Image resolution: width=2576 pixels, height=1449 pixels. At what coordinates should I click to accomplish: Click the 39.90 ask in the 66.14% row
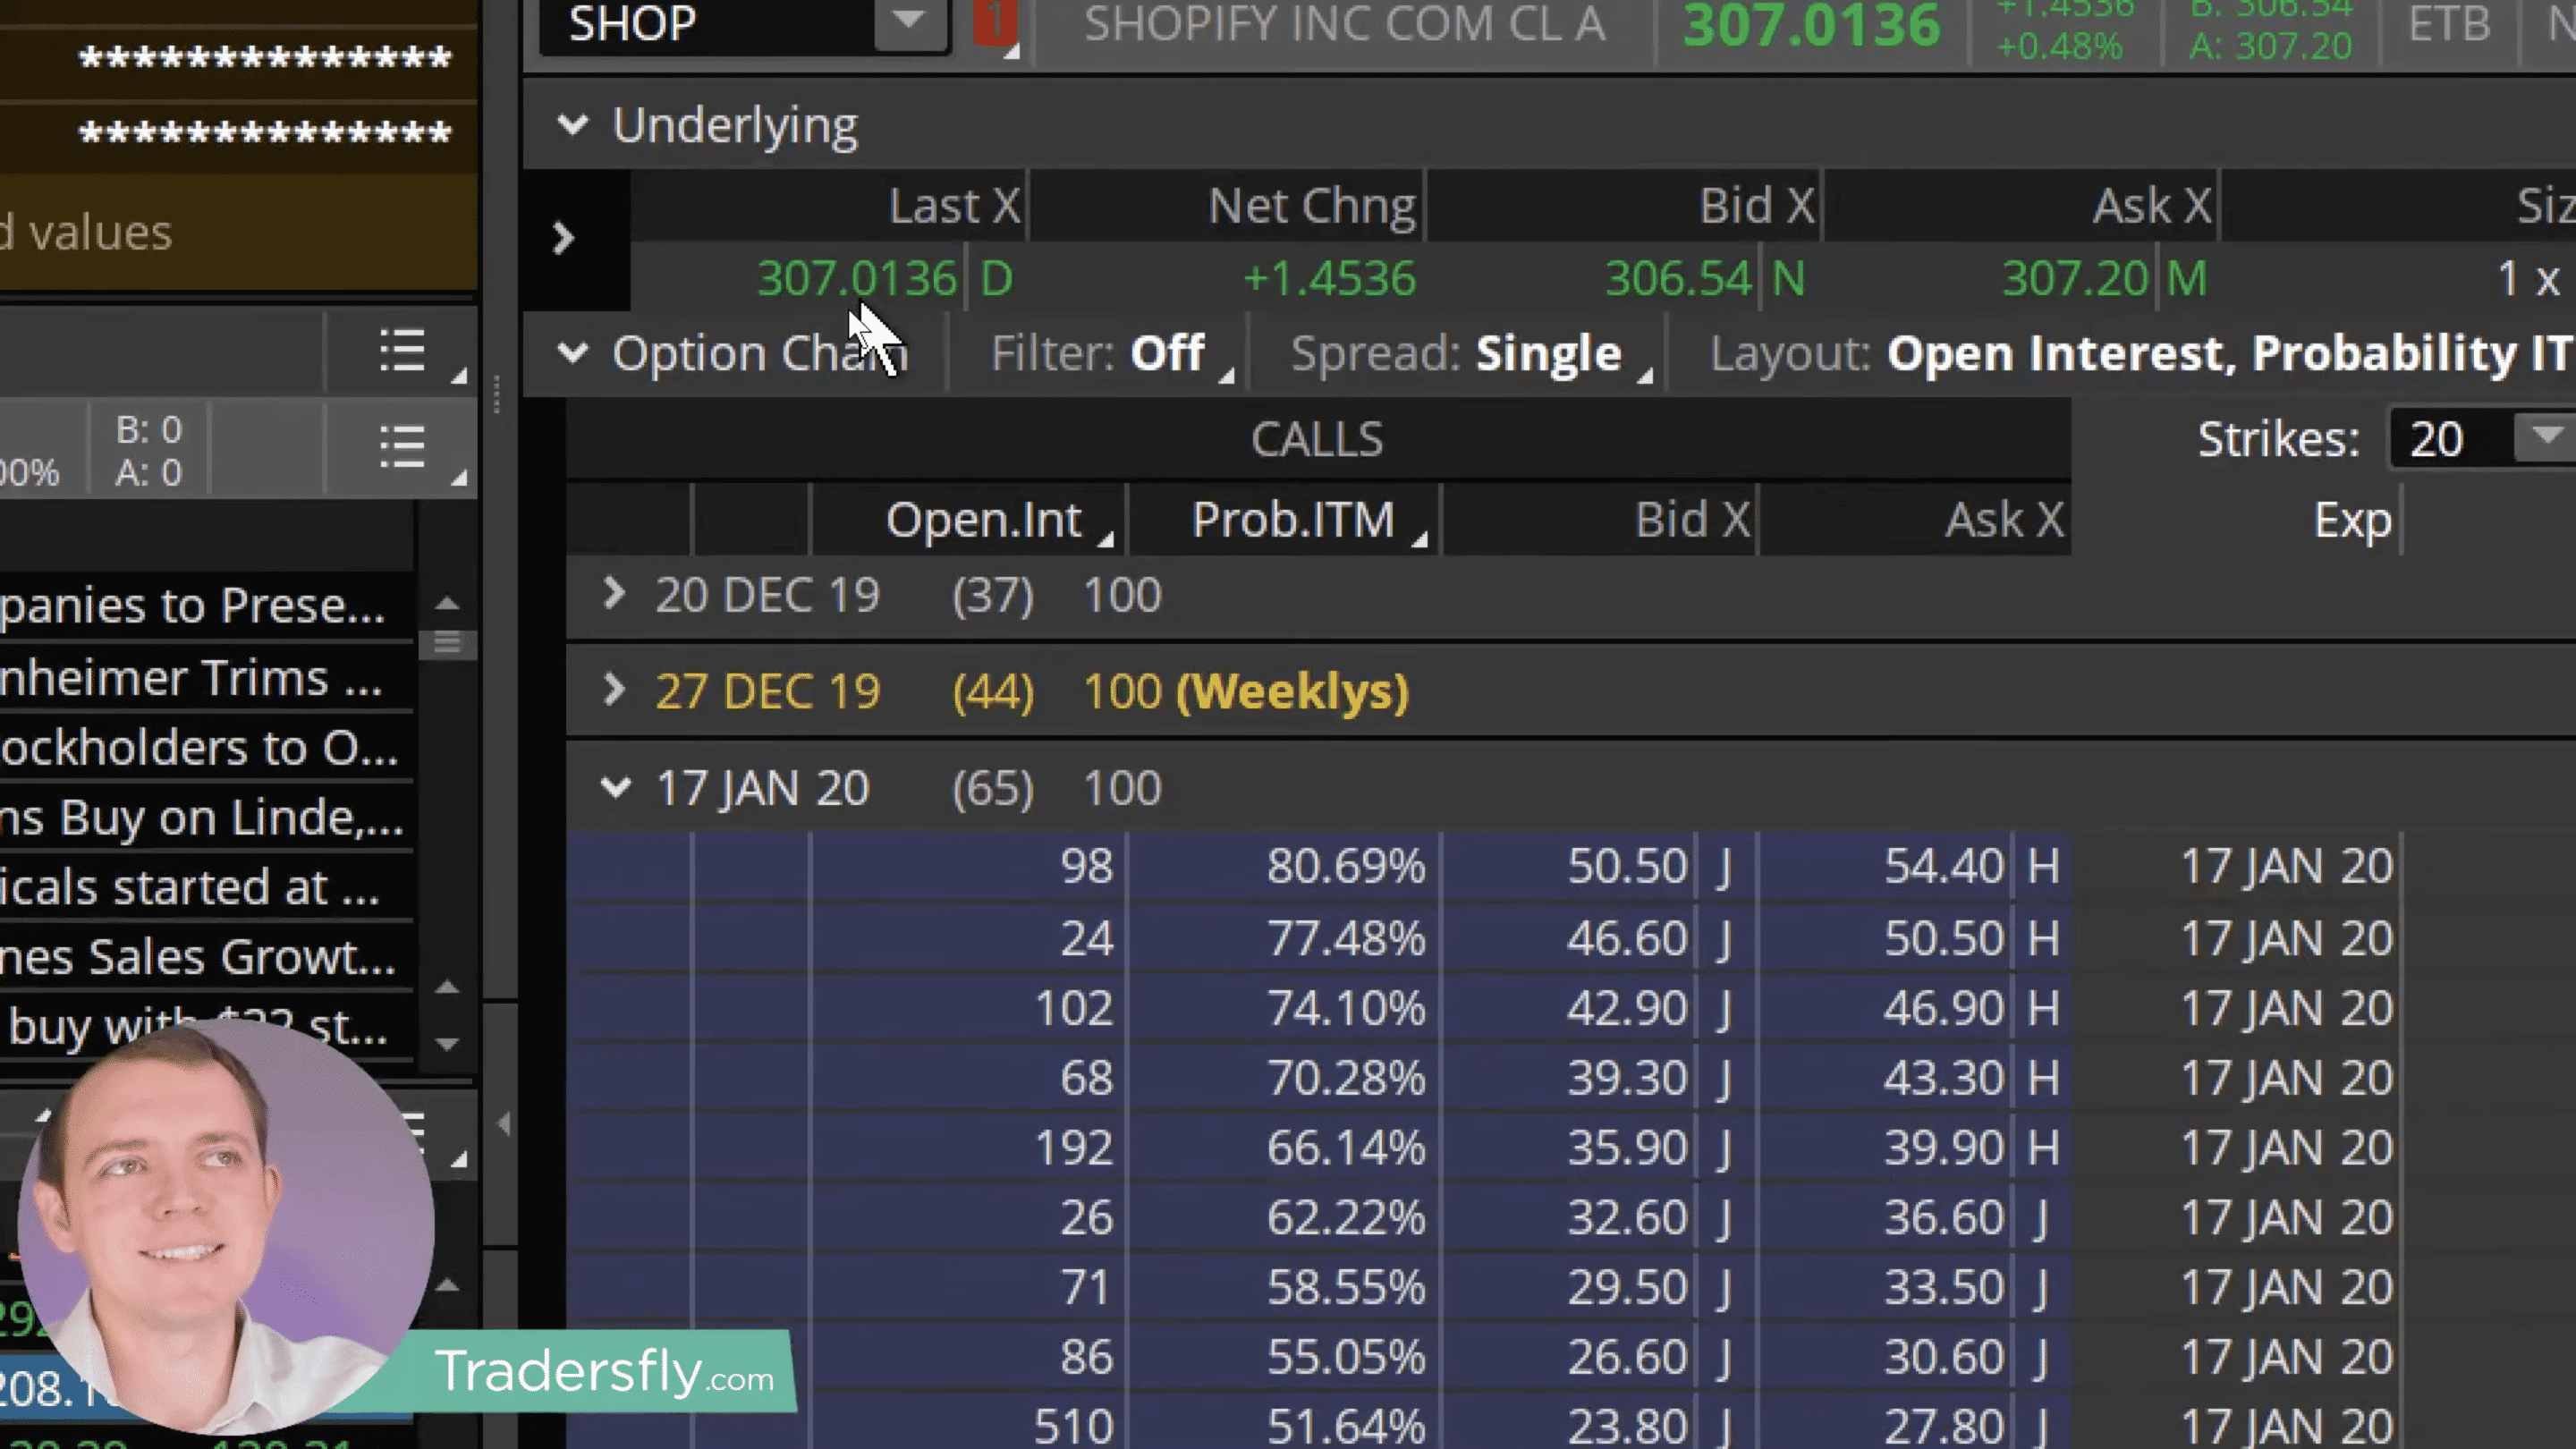pos(1943,1148)
